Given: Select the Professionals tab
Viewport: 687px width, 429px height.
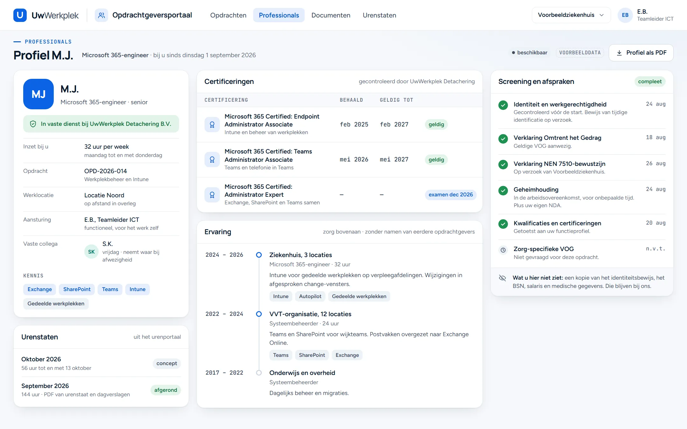Looking at the screenshot, I should (x=279, y=15).
